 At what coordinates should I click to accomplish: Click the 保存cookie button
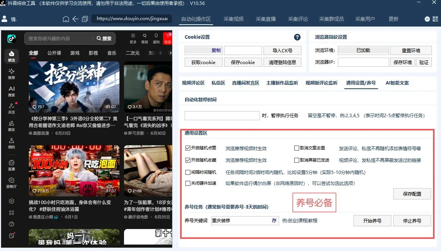(243, 62)
